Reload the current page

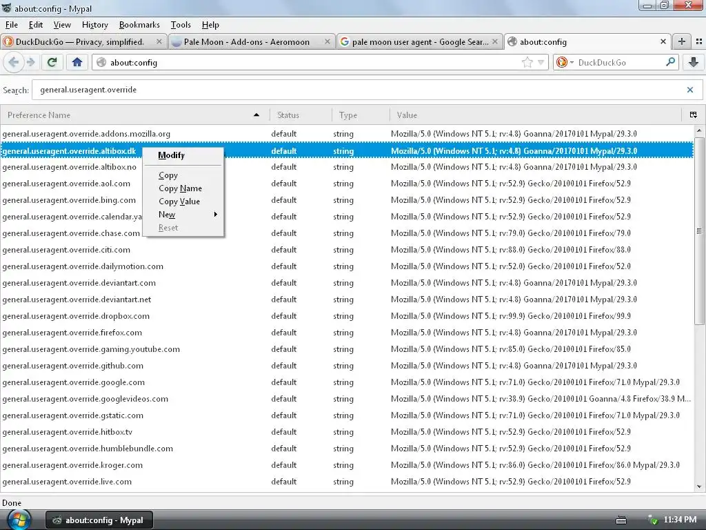pyautogui.click(x=52, y=62)
